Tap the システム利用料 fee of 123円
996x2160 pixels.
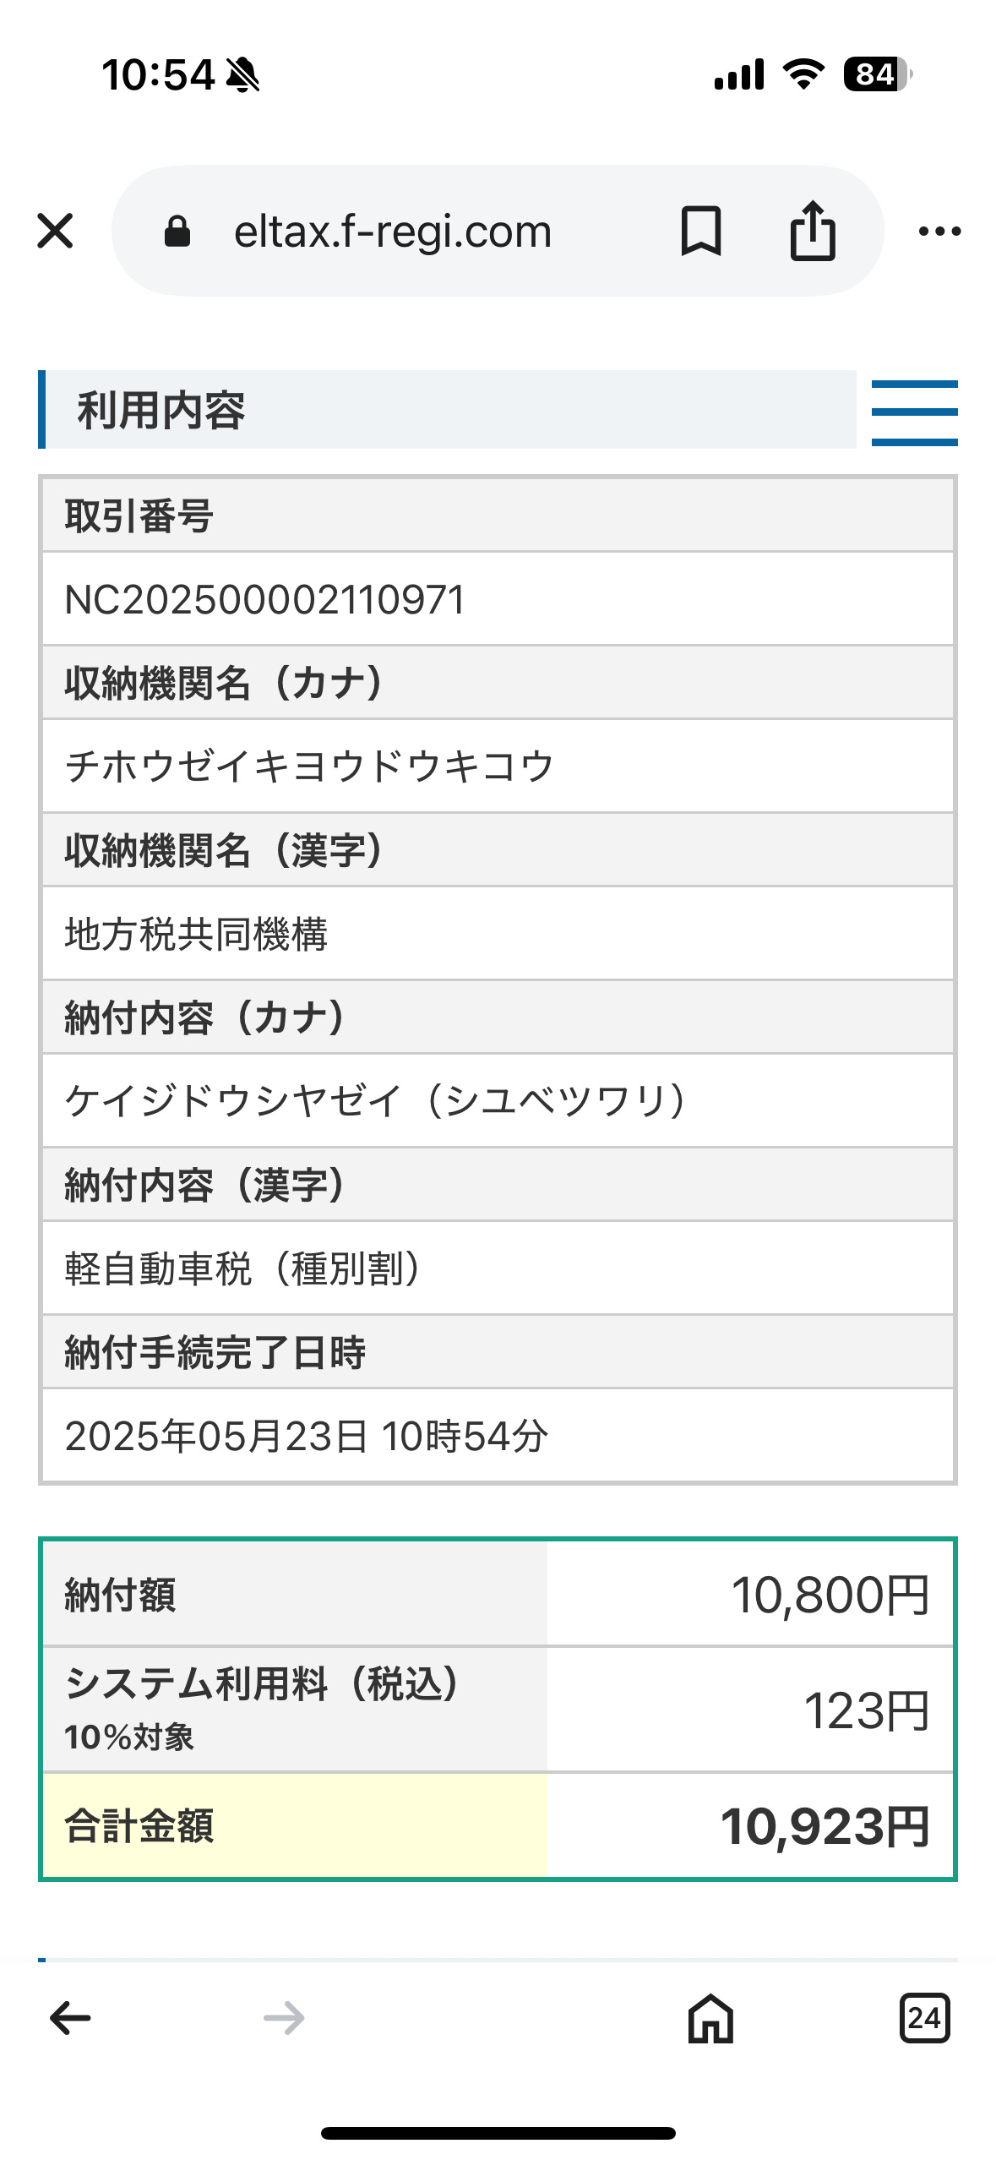[x=866, y=1710]
